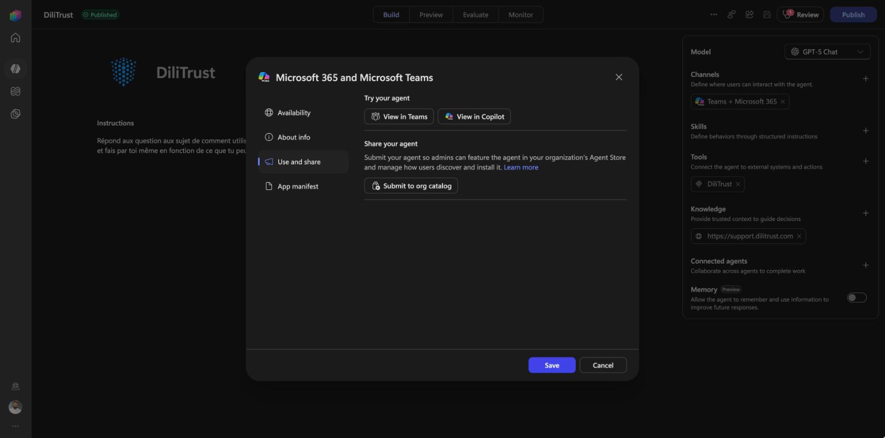Switch to the Build tab
The height and width of the screenshot is (438, 885).
coord(391,15)
